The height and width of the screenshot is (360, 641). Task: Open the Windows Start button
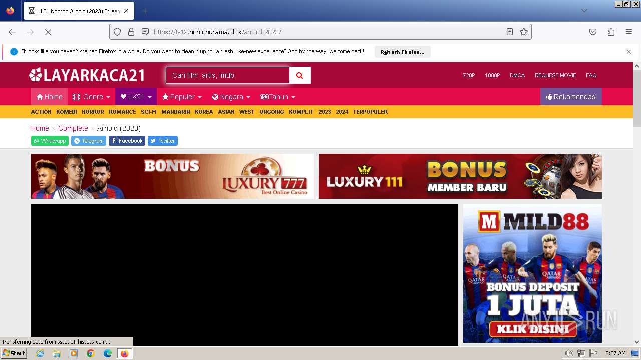[x=14, y=353]
